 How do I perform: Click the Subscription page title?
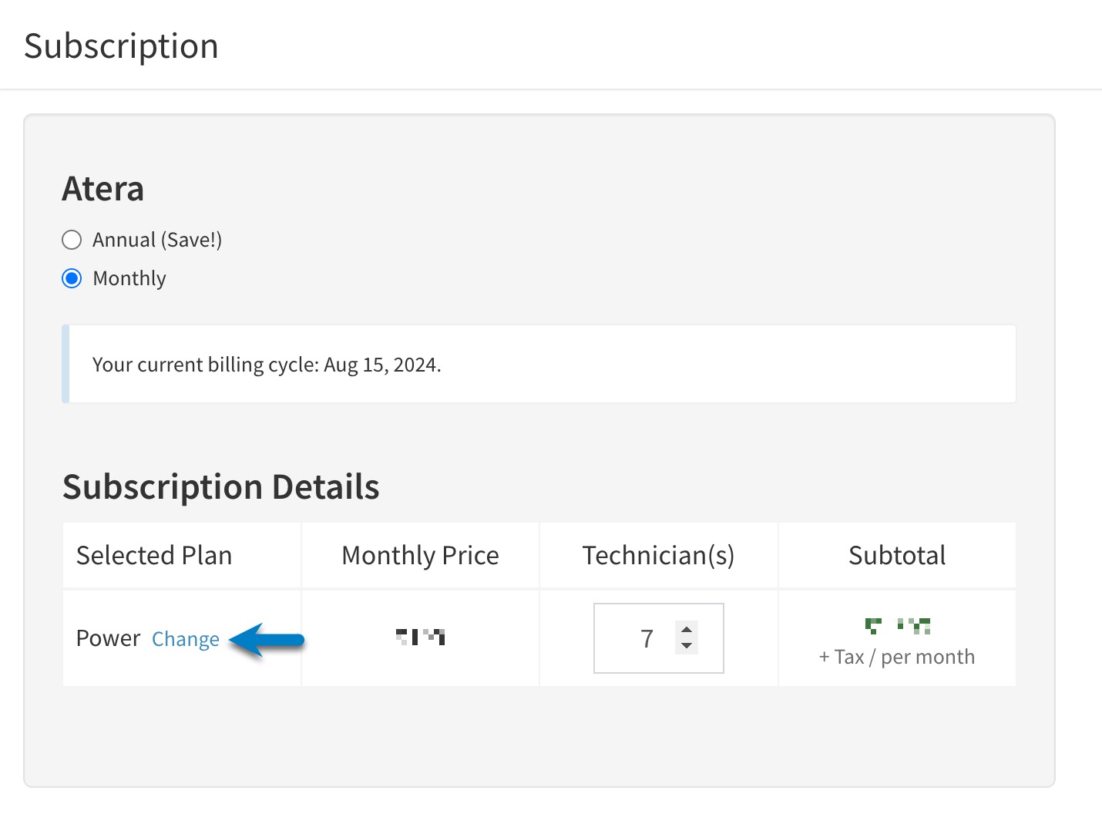pyautogui.click(x=122, y=46)
